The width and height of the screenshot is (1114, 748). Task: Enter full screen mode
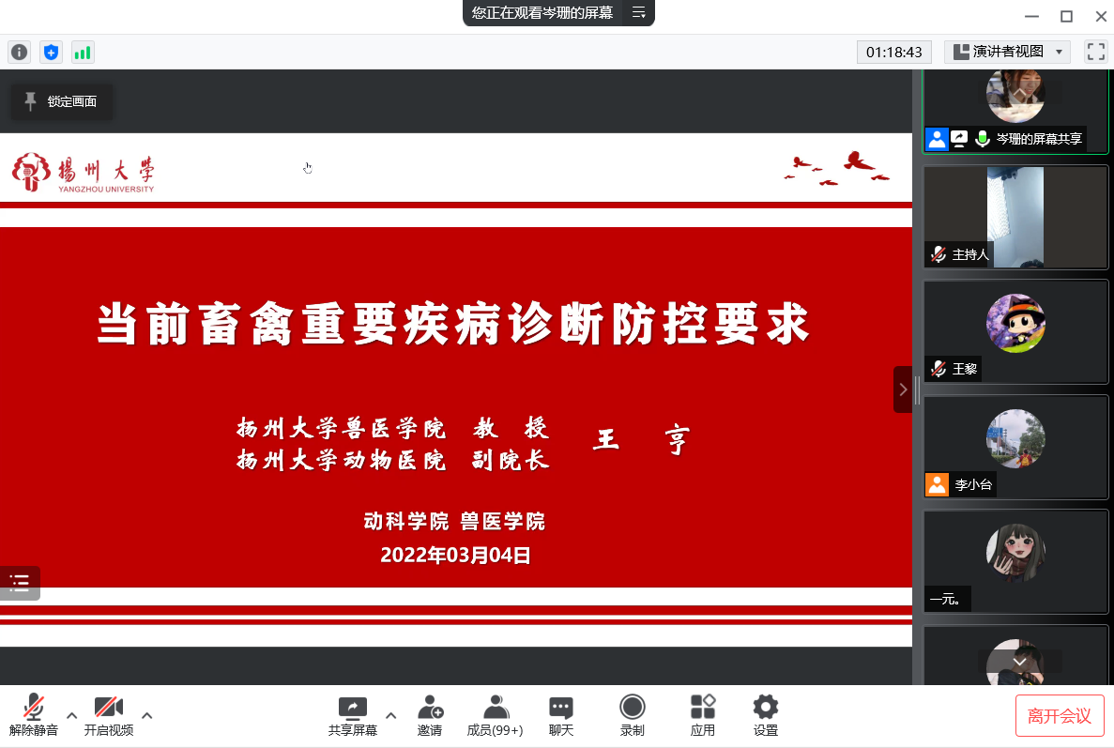click(1095, 52)
